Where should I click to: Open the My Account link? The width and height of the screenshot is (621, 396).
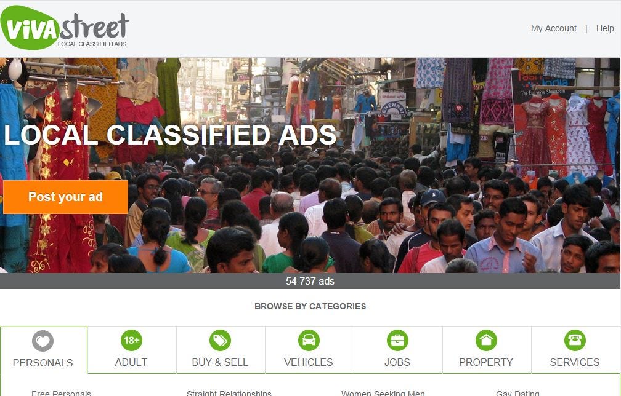pyautogui.click(x=554, y=28)
